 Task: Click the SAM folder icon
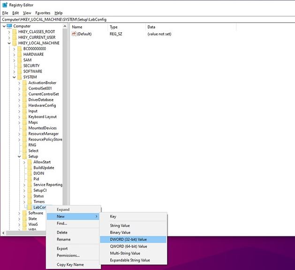click(x=20, y=60)
